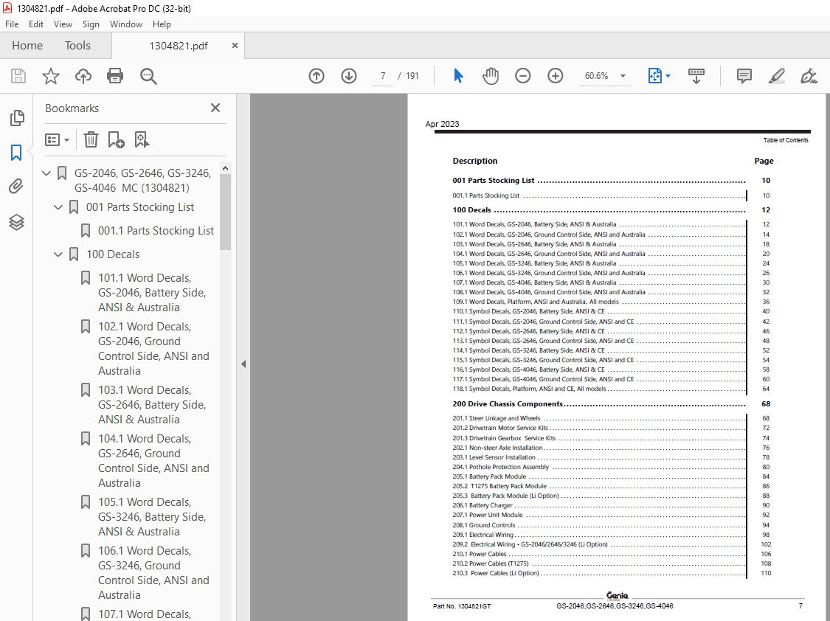Go to next page arrow
This screenshot has height=621, width=830.
click(349, 76)
